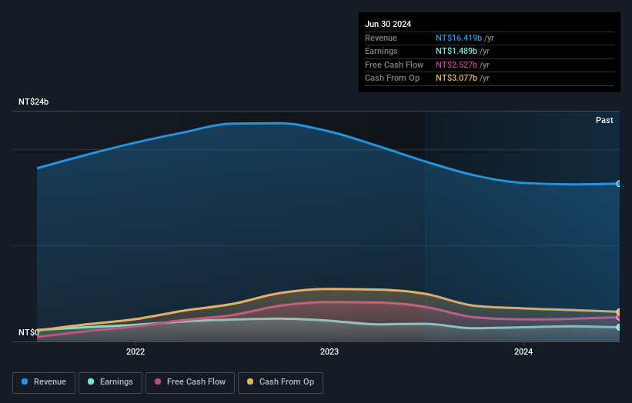Viewport: 632px width, 403px height.
Task: Toggle the Earnings legend button
Action: 110,382
